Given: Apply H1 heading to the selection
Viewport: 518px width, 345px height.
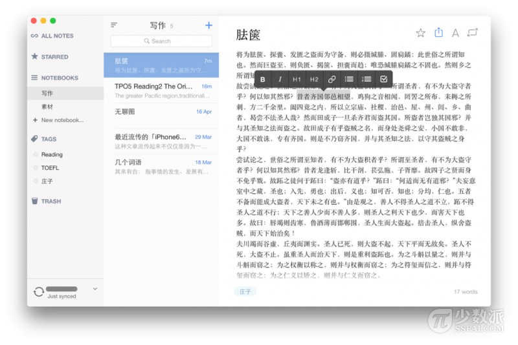Looking at the screenshot, I should tap(297, 79).
